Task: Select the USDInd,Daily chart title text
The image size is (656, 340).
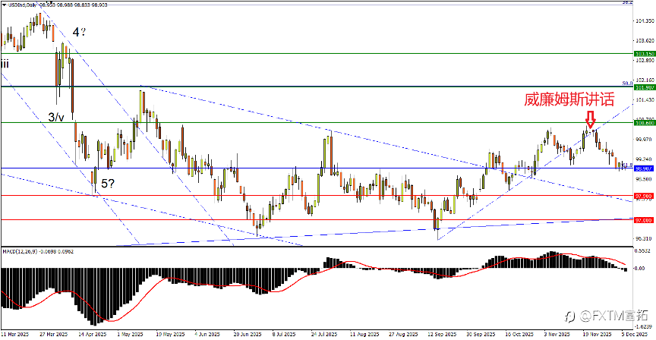Action: tap(23, 5)
